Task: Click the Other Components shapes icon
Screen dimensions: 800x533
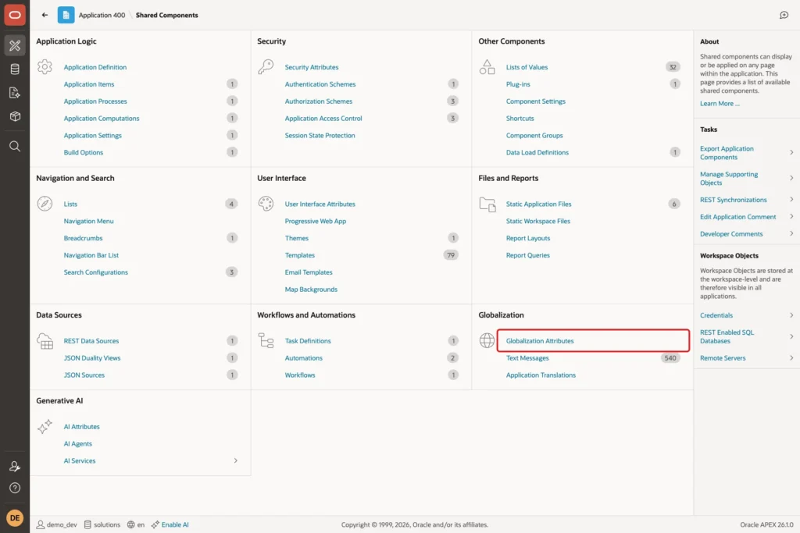Action: pos(487,67)
